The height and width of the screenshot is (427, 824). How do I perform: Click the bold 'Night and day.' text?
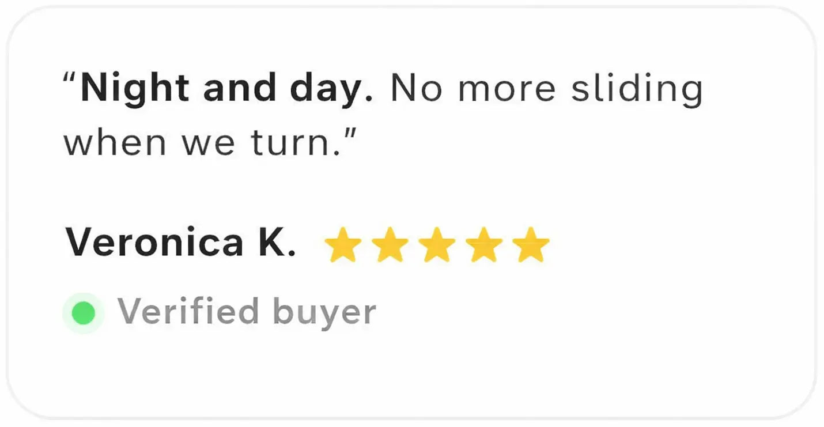tap(226, 89)
